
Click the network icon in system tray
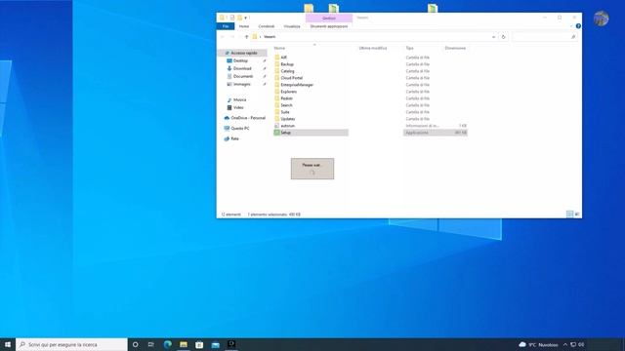[x=573, y=344]
